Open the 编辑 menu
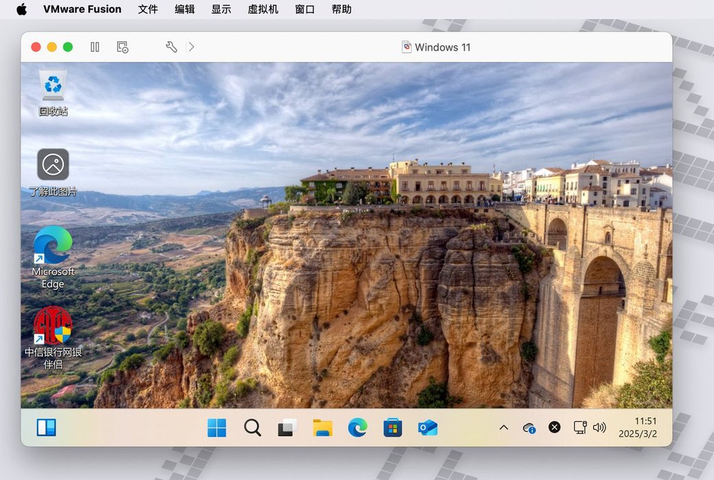 (185, 9)
